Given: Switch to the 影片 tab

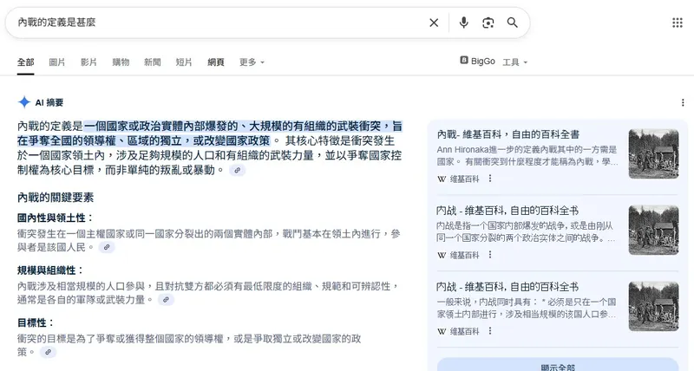Looking at the screenshot, I should coord(88,62).
